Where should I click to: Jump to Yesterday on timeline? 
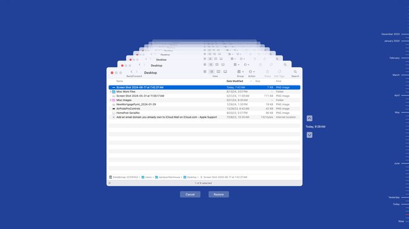[394, 197]
